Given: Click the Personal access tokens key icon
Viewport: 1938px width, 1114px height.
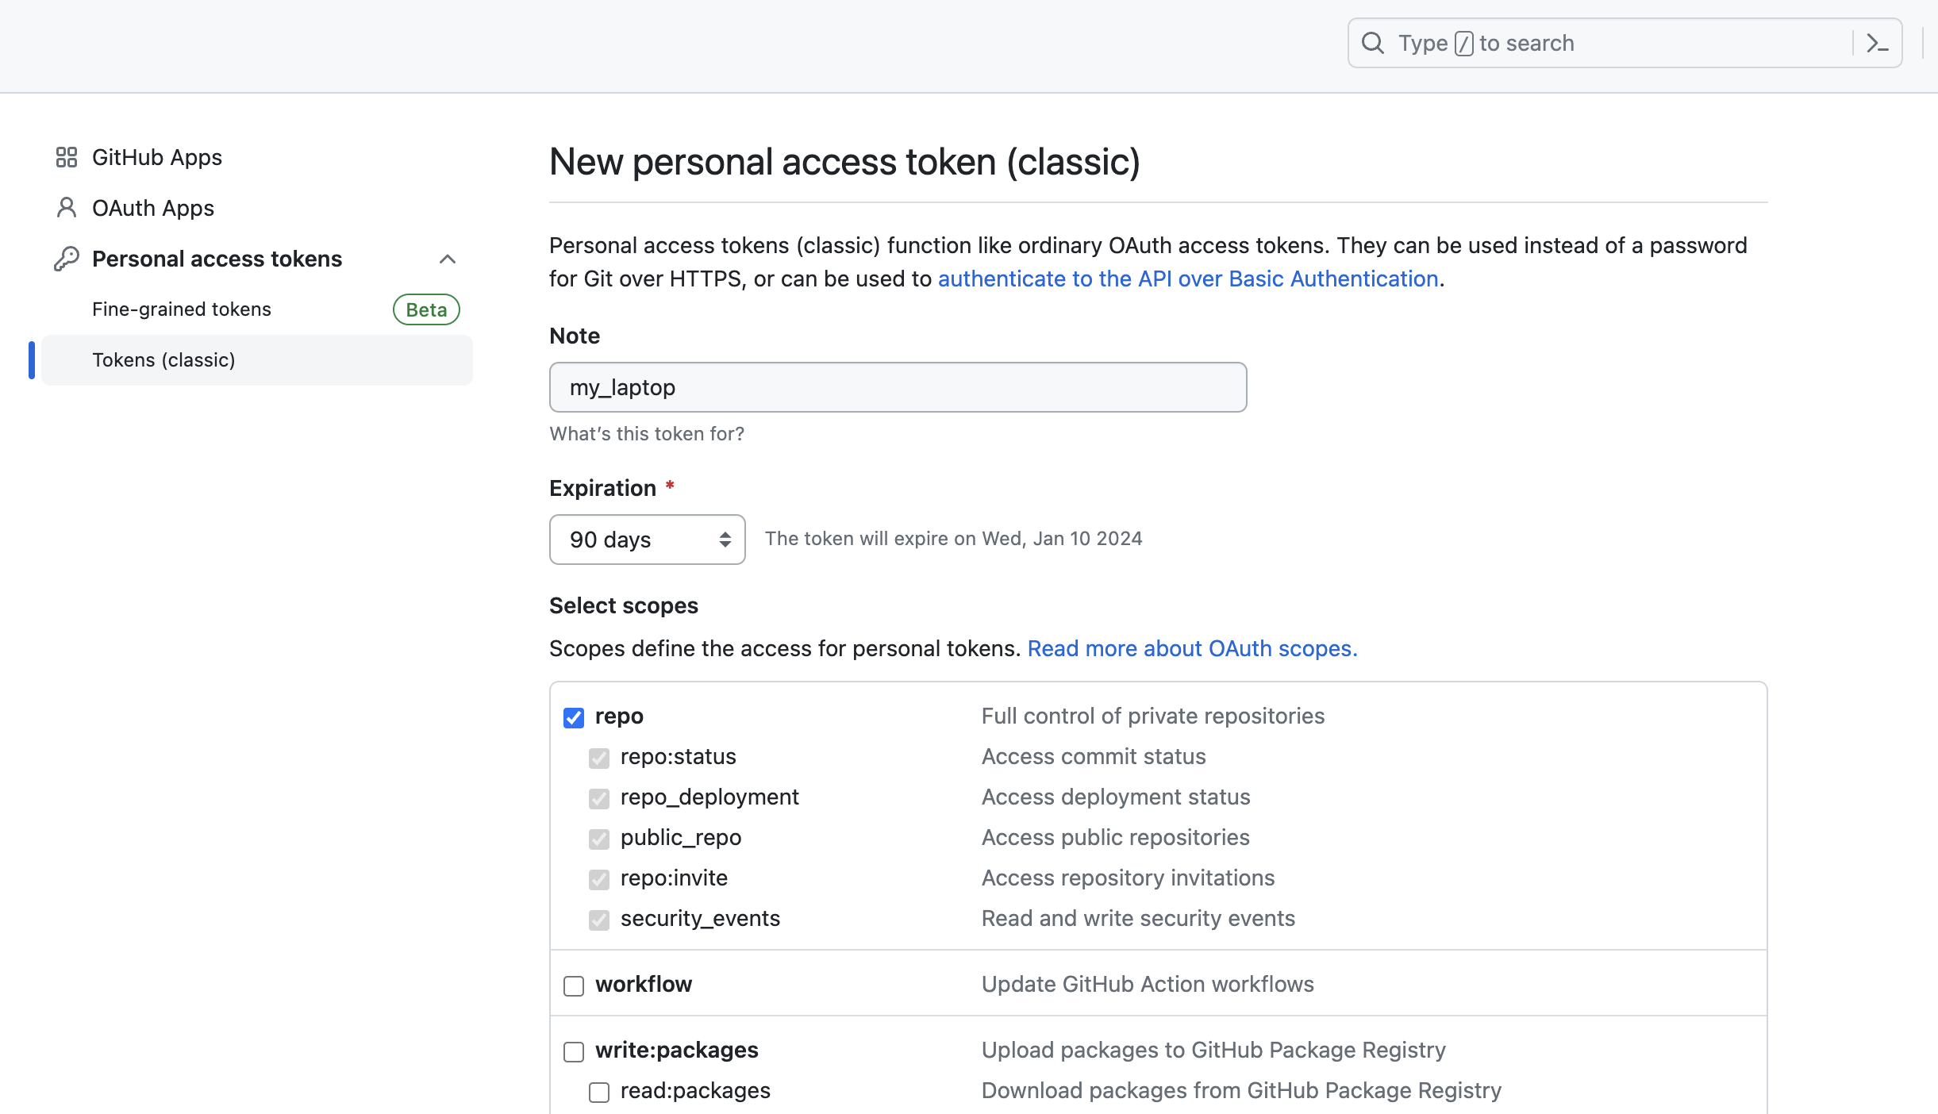Looking at the screenshot, I should click(67, 259).
